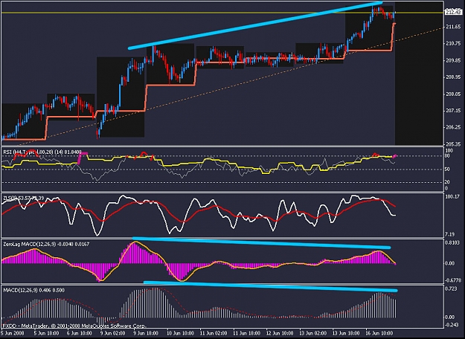Click the ZeroLag MACD scale value 0.8103
The height and width of the screenshot is (339, 465).
[x=453, y=242]
